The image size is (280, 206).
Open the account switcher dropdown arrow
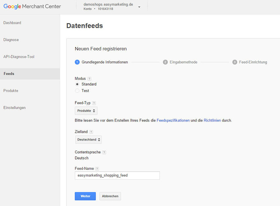pyautogui.click(x=139, y=7)
